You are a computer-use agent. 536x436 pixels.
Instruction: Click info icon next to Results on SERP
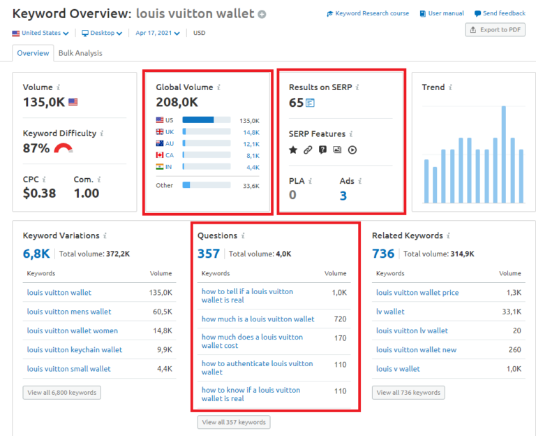click(x=357, y=87)
